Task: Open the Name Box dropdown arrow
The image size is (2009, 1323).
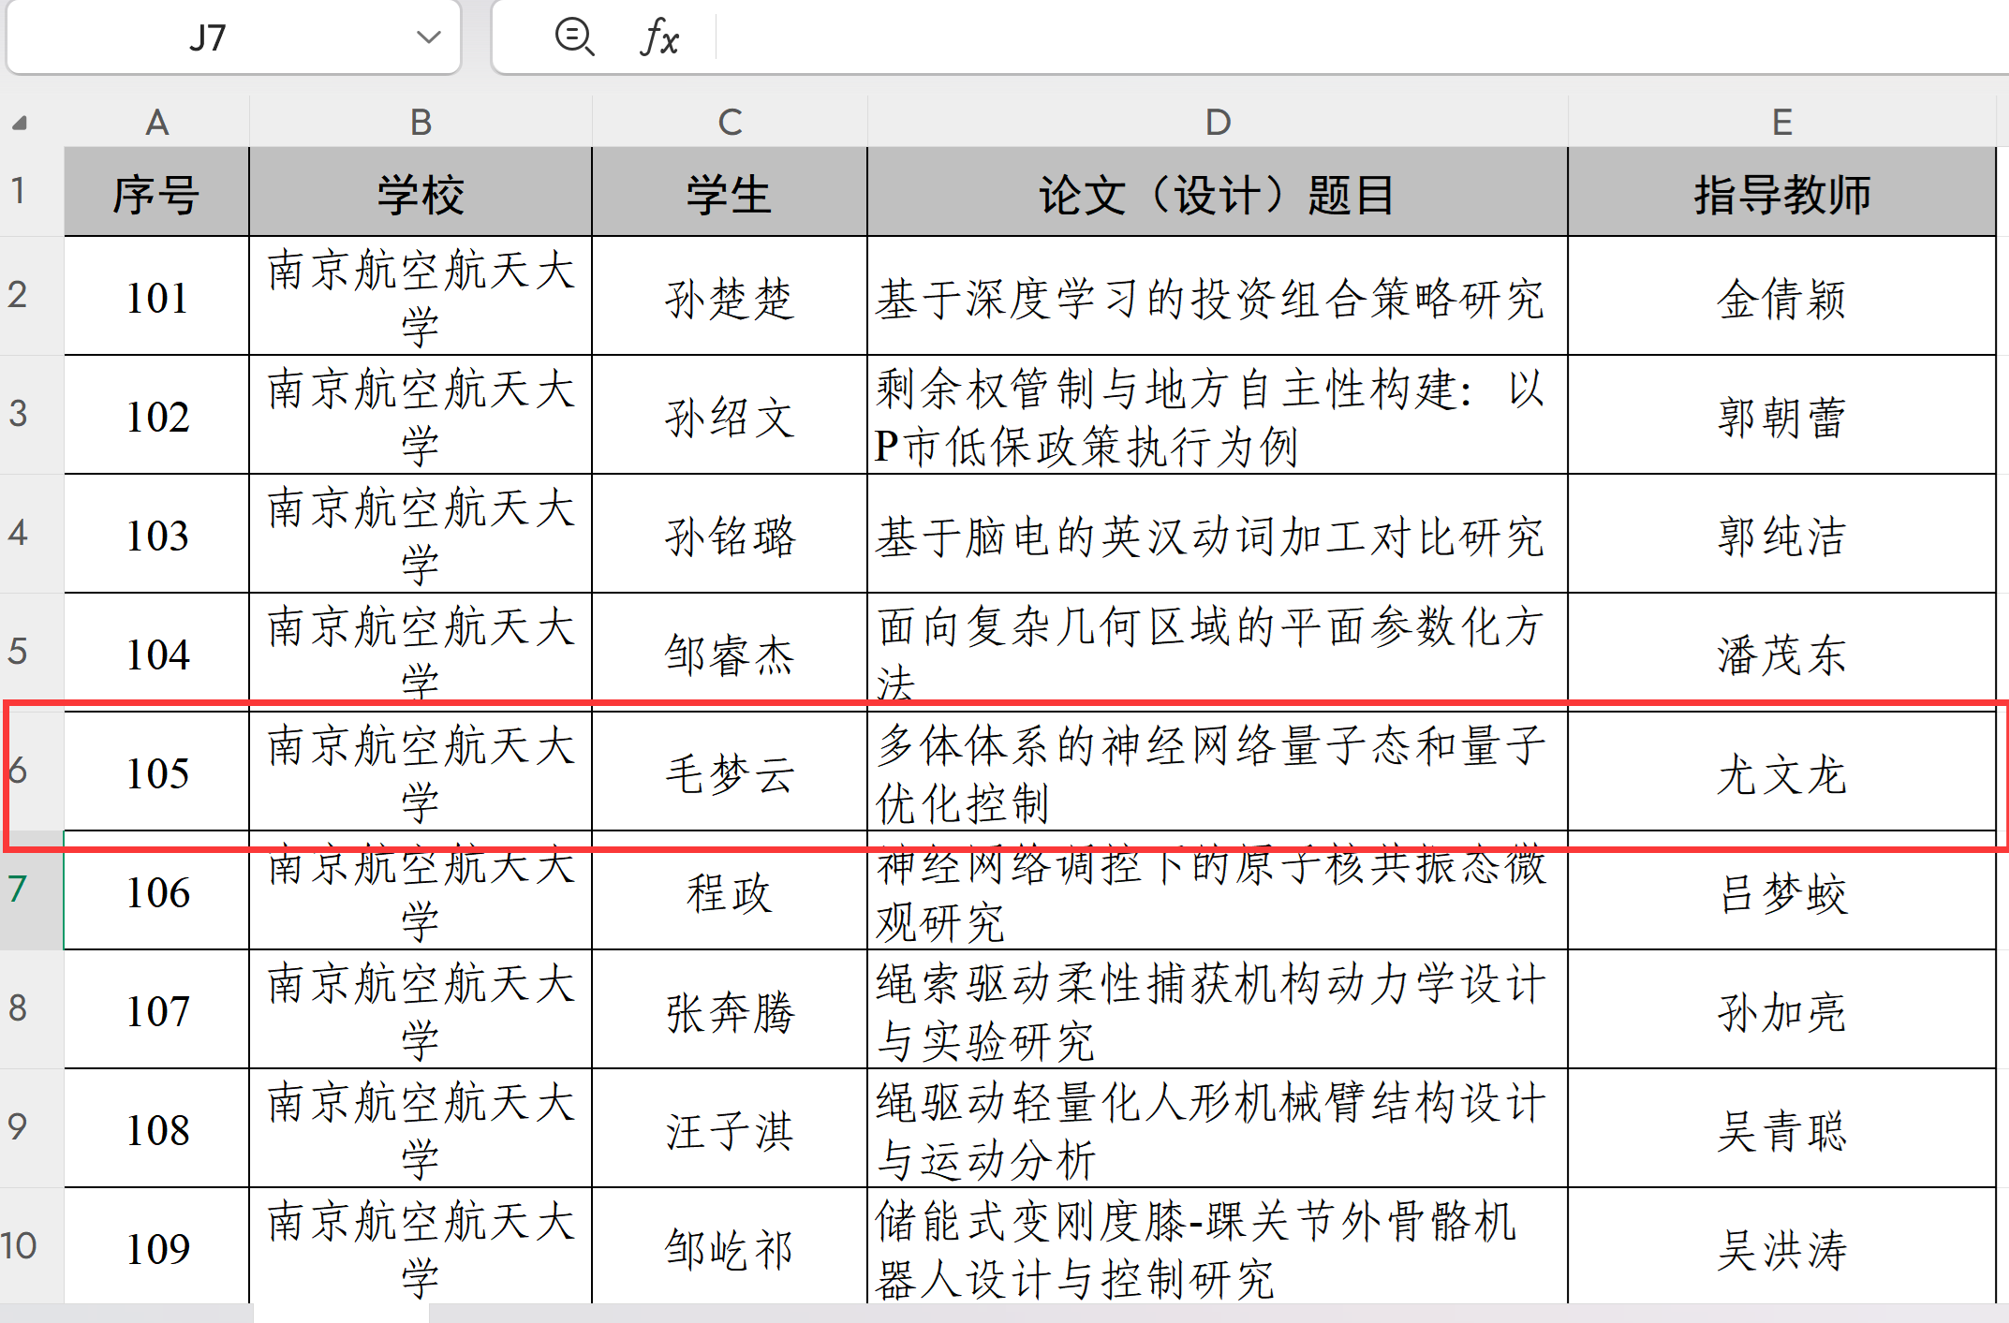Action: pyautogui.click(x=428, y=37)
